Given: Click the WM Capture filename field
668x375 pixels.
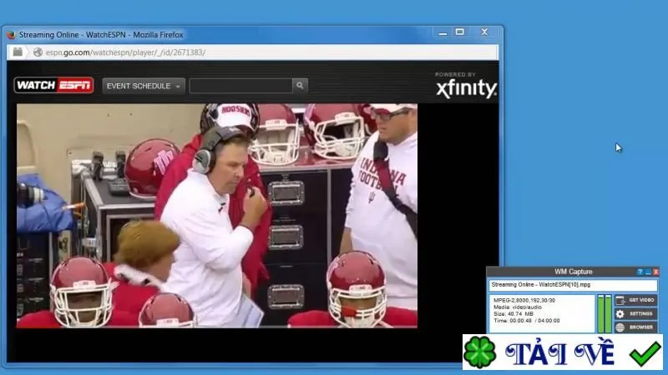Looking at the screenshot, I should [x=573, y=285].
